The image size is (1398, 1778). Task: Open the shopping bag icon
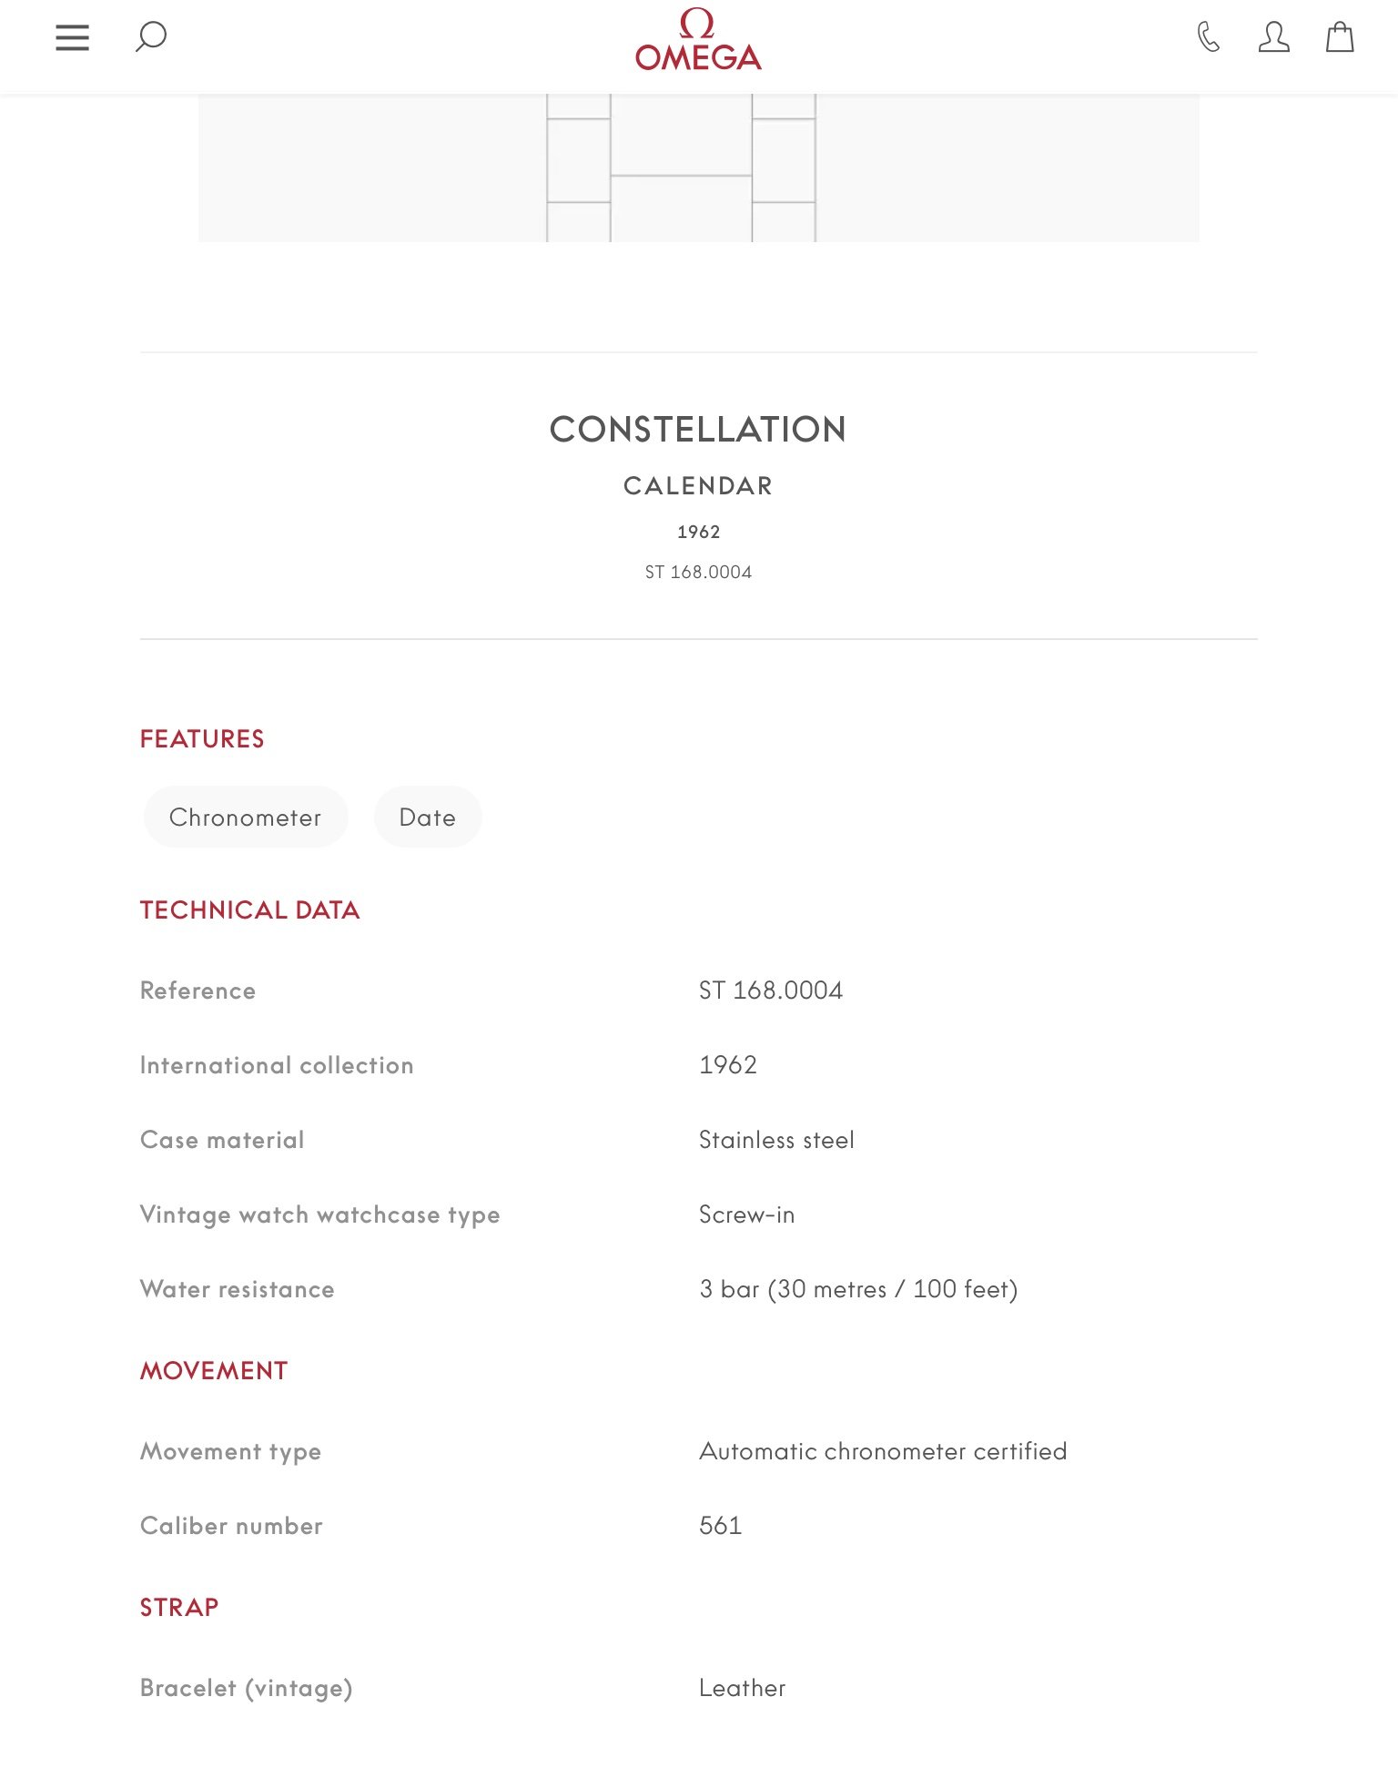tap(1339, 37)
